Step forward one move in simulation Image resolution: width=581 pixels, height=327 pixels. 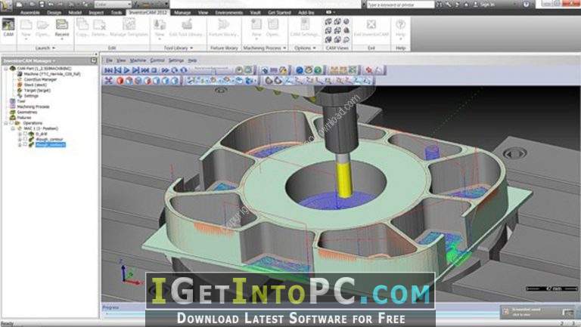click(135, 70)
